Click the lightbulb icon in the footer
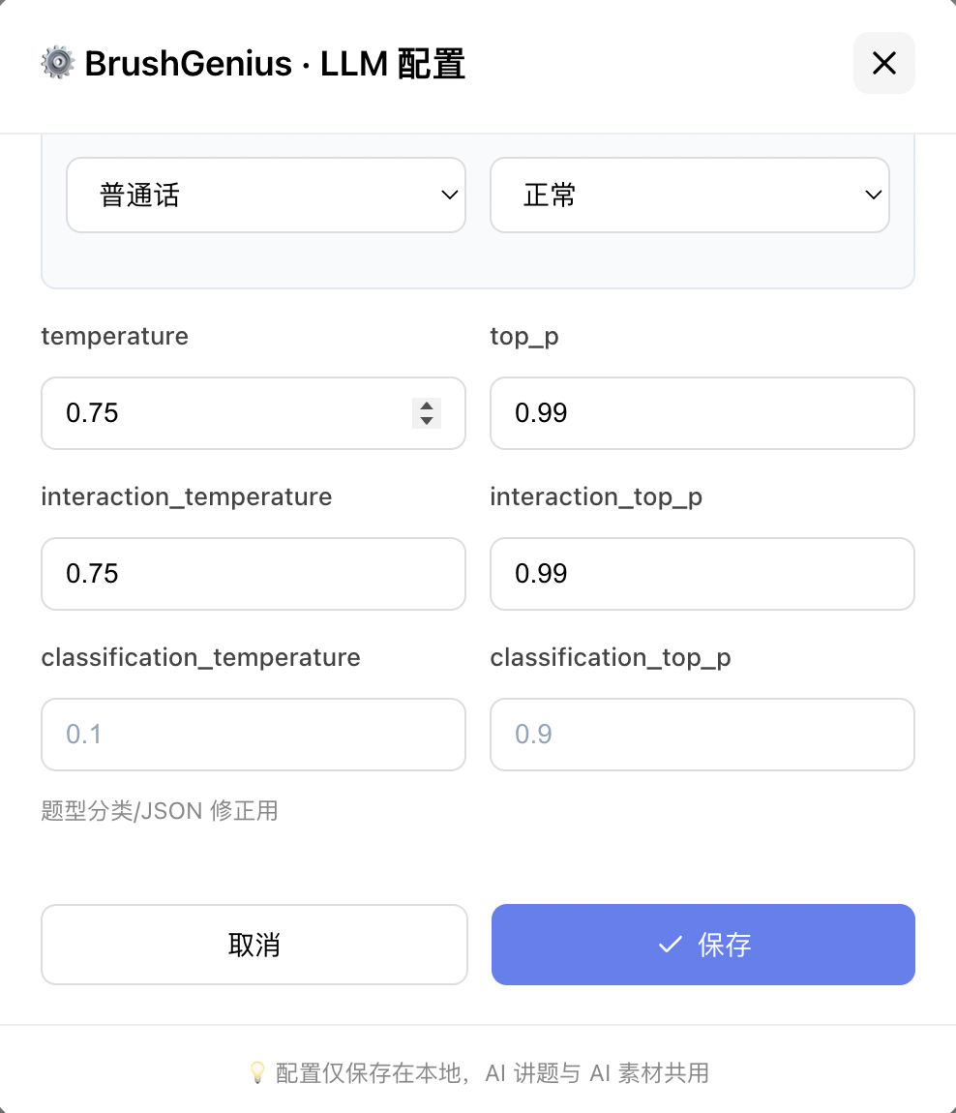The width and height of the screenshot is (956, 1113). coord(257,1072)
